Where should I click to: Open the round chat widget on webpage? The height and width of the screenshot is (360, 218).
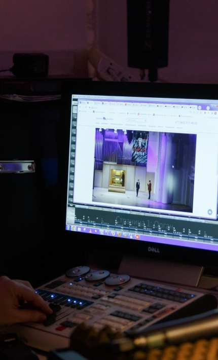[x=210, y=212]
